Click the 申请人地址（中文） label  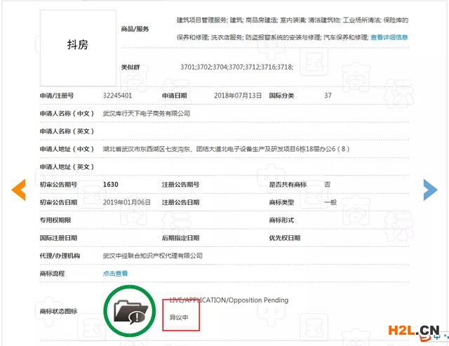pyautogui.click(x=67, y=149)
